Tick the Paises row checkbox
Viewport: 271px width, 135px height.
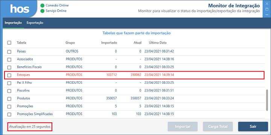9,51
